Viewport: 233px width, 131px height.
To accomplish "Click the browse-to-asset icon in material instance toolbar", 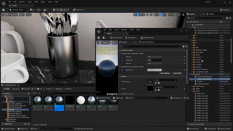I will tap(104, 38).
